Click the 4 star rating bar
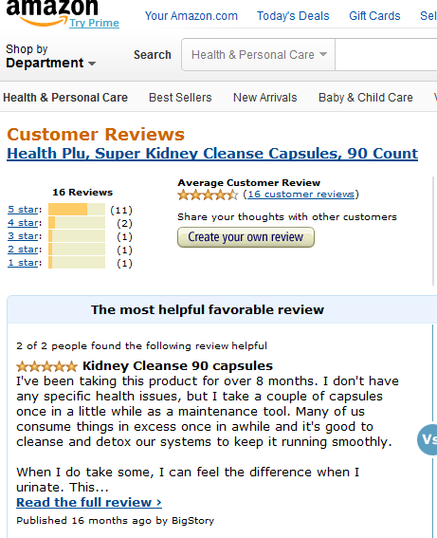 77,223
